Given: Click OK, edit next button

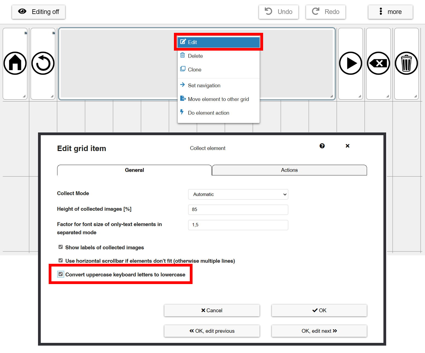Looking at the screenshot, I should point(319,331).
